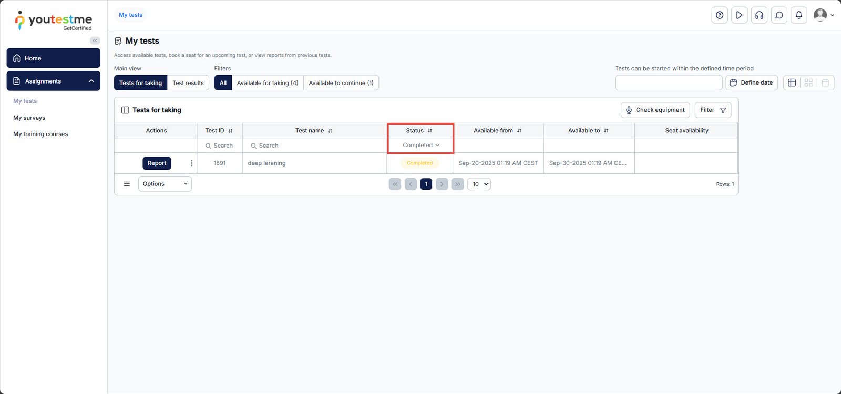841x394 pixels.
Task: Open the Options dropdown
Action: pyautogui.click(x=165, y=184)
